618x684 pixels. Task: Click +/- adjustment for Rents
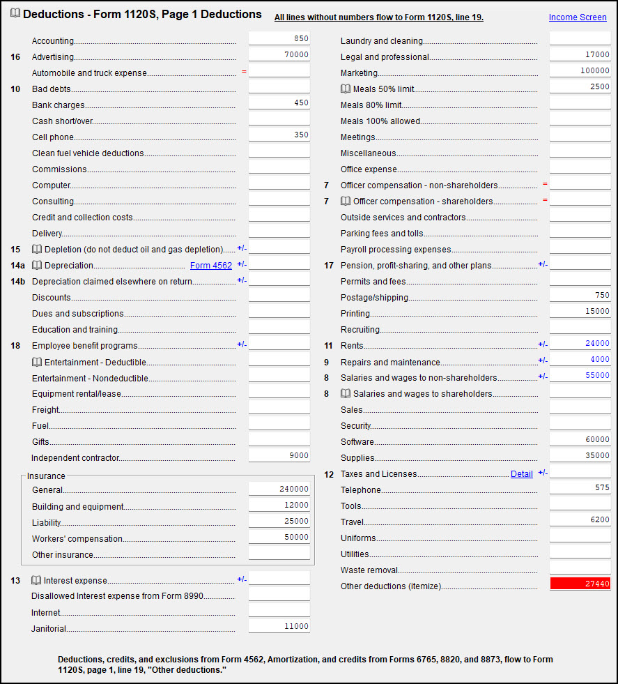[543, 344]
